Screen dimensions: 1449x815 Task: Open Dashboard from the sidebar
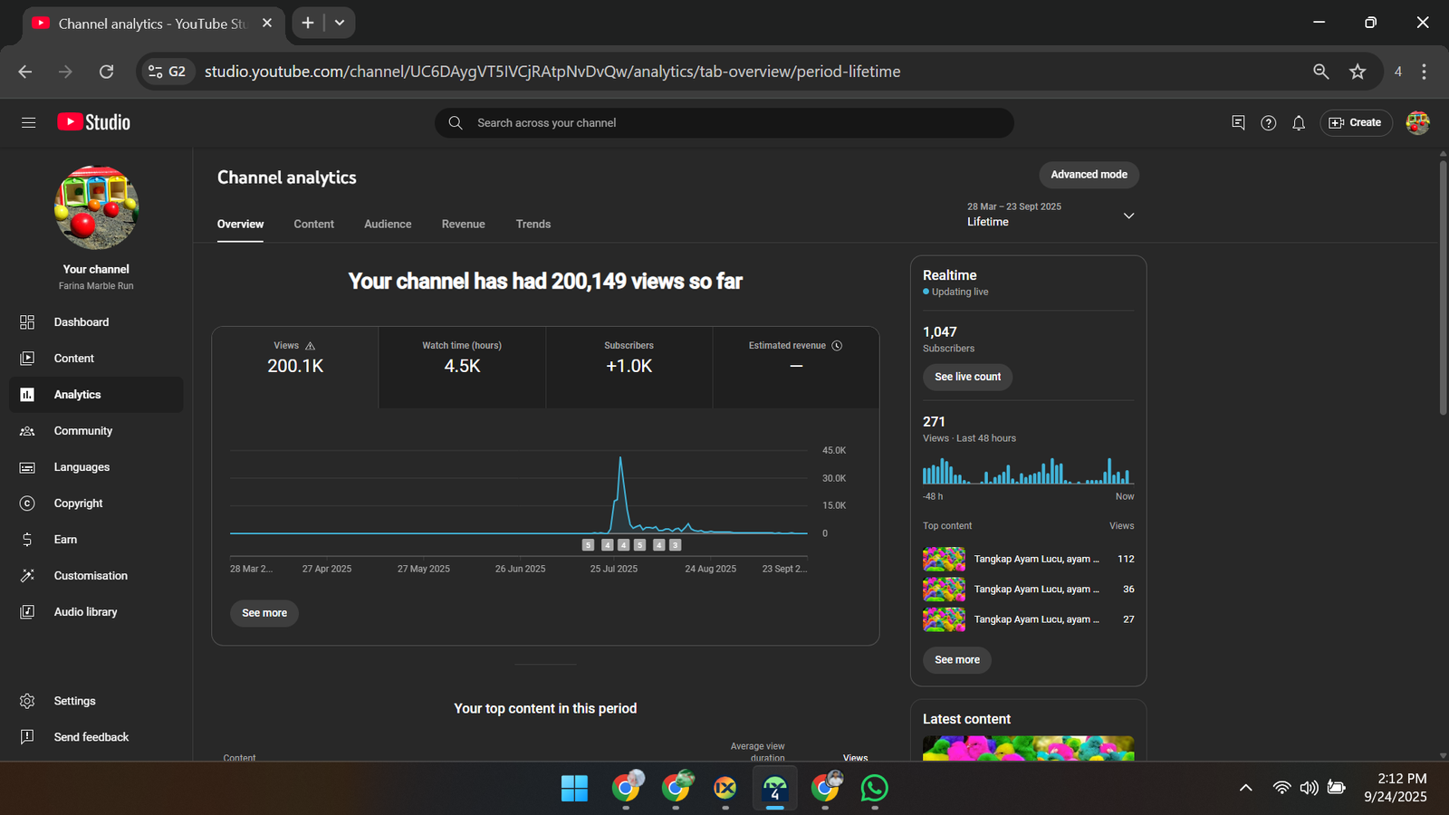(x=81, y=322)
